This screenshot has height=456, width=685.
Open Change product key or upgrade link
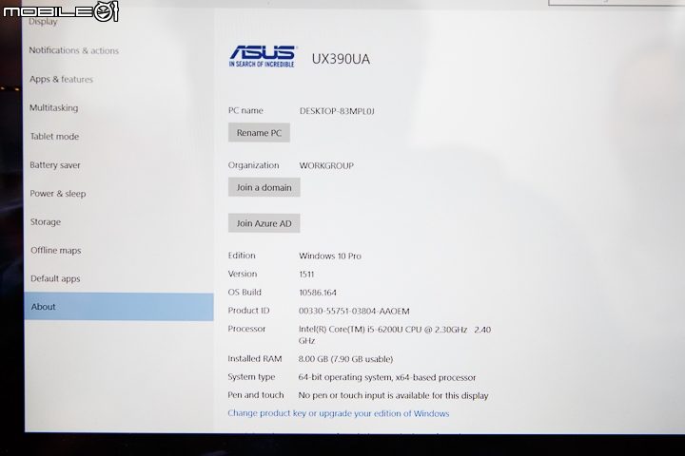[338, 413]
